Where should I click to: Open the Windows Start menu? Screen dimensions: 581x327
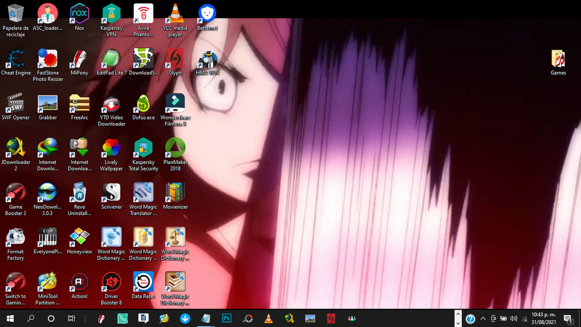click(x=10, y=318)
